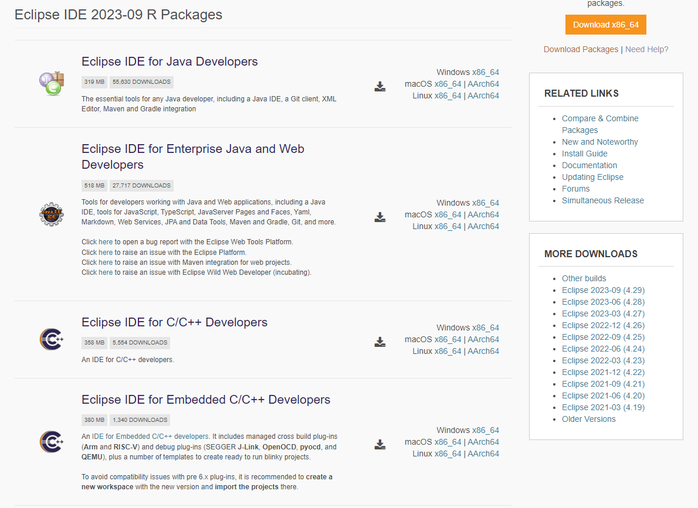The image size is (698, 508).
Task: Open Eclipse IDE for C/C++ Developers title
Action: point(175,322)
